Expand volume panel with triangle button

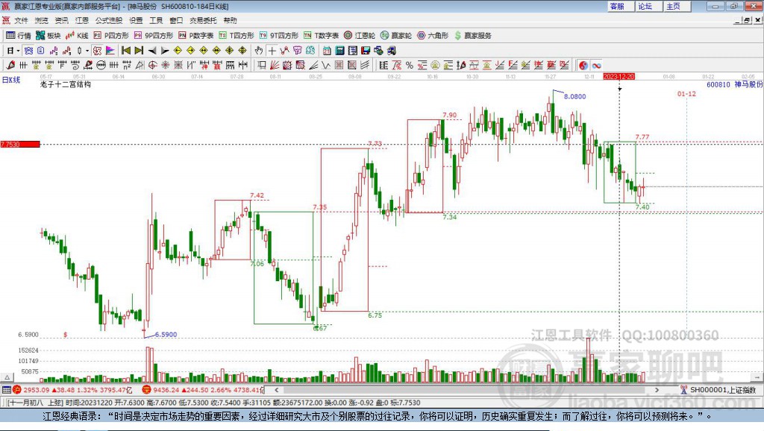[x=7, y=377]
